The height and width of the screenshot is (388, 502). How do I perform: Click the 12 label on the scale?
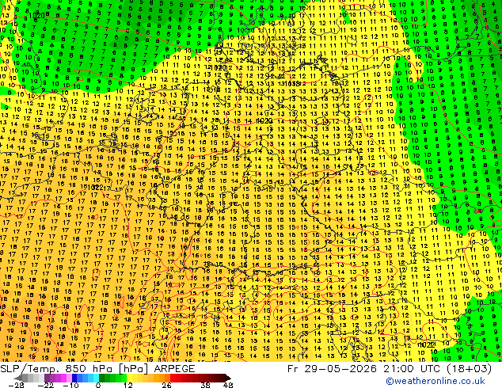128,385
